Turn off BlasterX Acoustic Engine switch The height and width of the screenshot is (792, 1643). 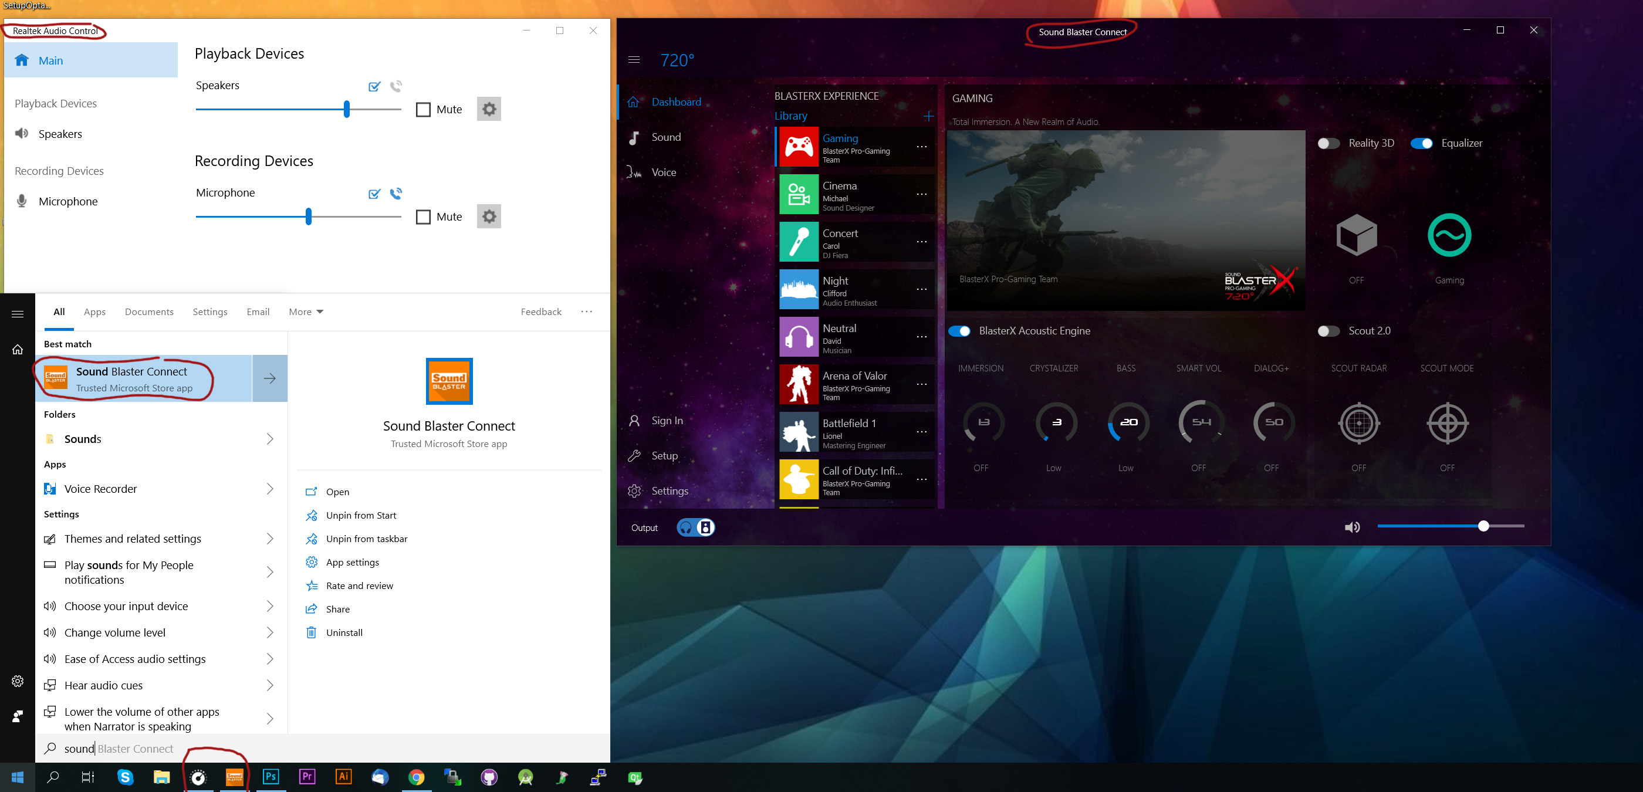click(x=959, y=331)
